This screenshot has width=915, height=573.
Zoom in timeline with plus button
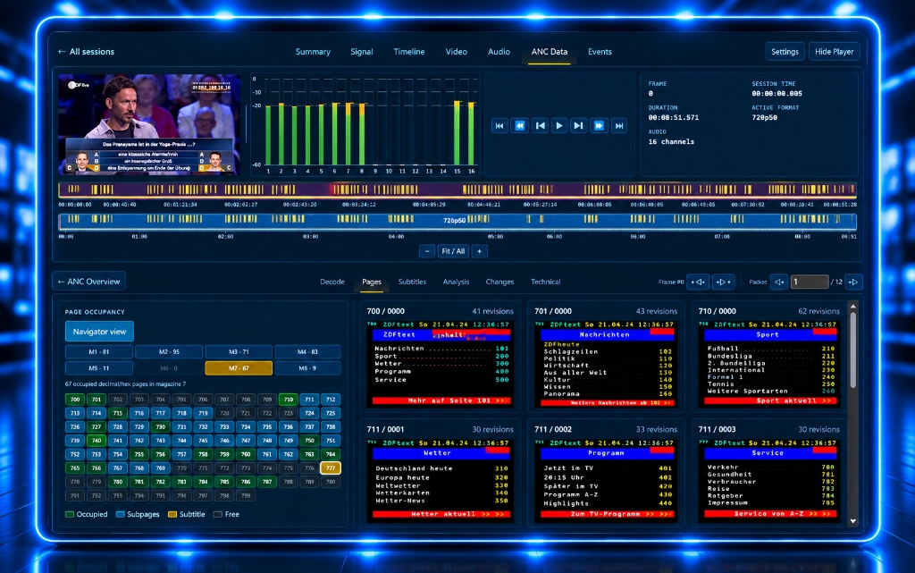[480, 251]
